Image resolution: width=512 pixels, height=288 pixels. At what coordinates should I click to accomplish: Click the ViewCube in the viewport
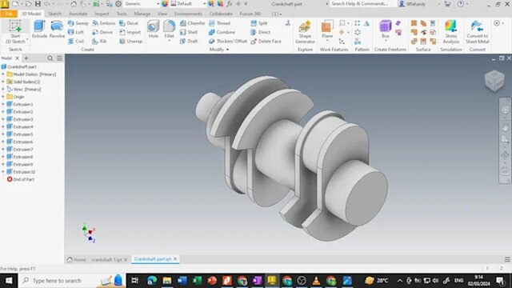tap(494, 80)
